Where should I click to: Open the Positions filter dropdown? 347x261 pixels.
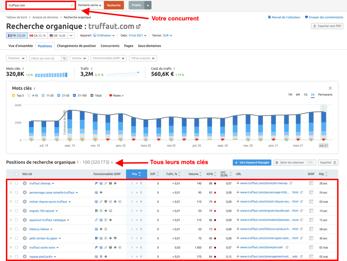[x=16, y=58]
